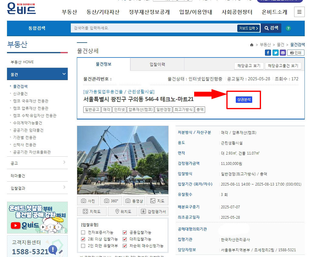Open the 캠코 국유재산 전용관 link
Screen dimensions: 309x257
click(31, 101)
